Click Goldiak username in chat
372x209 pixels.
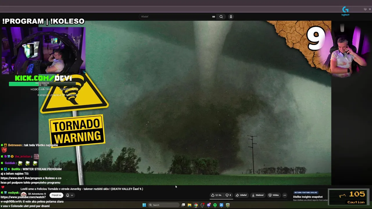(10, 163)
